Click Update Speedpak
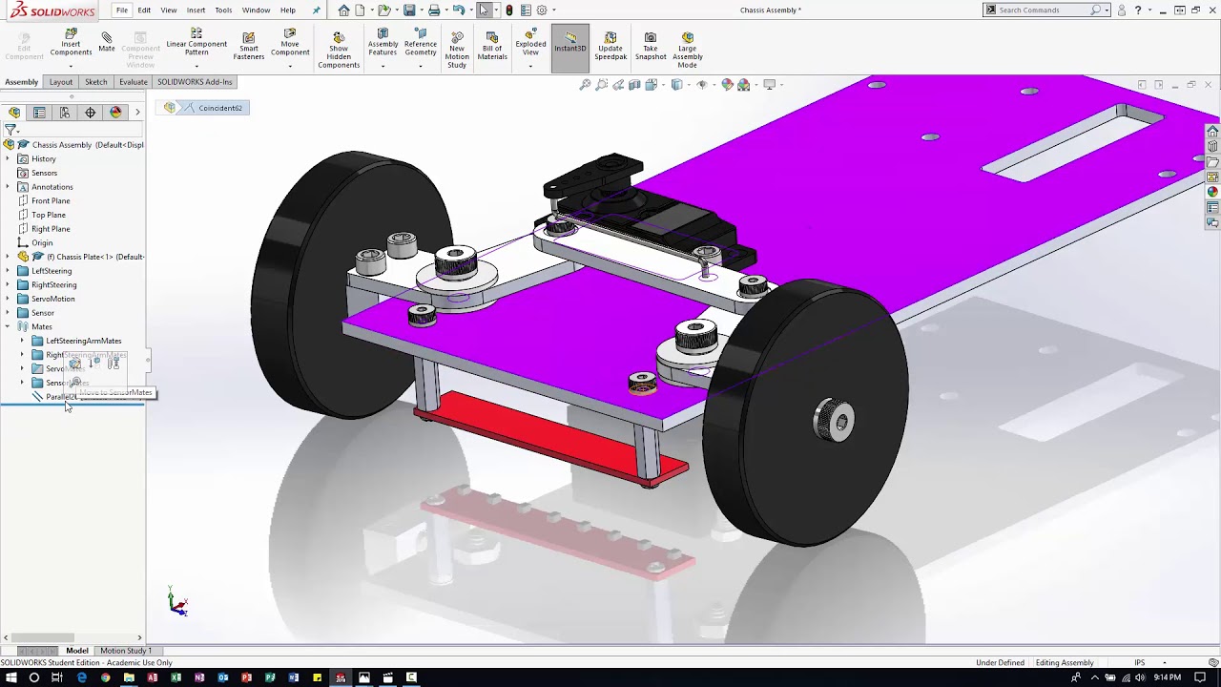Viewport: 1221px width, 687px height. pos(610,45)
